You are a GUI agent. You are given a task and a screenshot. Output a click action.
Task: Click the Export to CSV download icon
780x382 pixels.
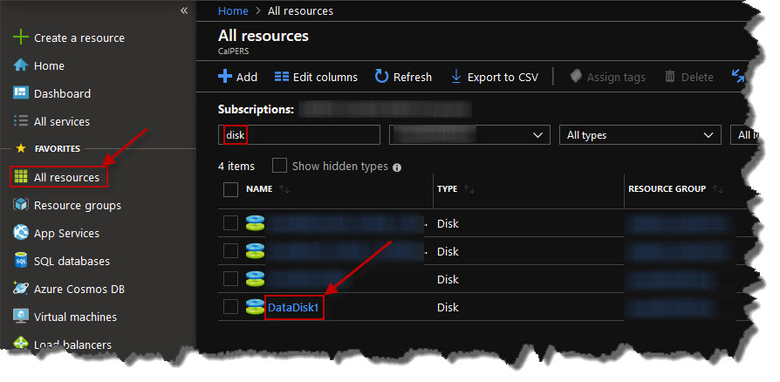click(x=455, y=77)
